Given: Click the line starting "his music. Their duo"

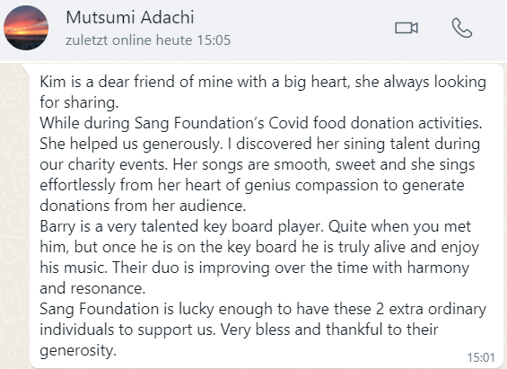Looking at the screenshot, I should [254, 268].
